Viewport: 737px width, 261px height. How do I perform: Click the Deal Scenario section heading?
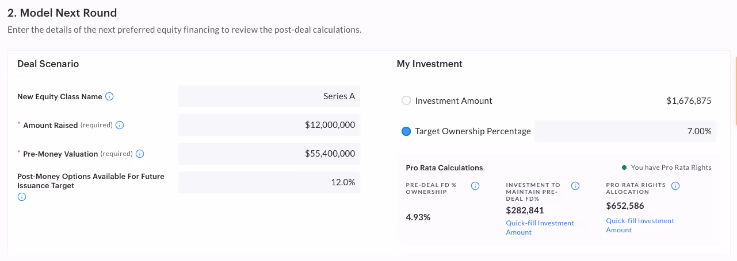point(48,64)
